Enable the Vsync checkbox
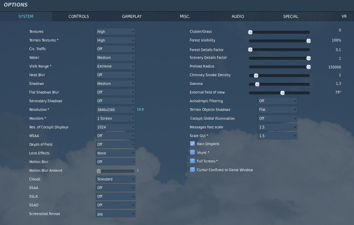The height and width of the screenshot is (225, 354). pyautogui.click(x=192, y=152)
